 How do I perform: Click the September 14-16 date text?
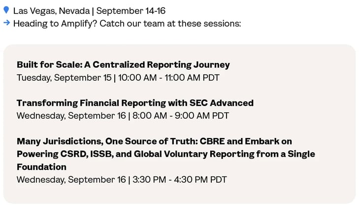click(131, 11)
